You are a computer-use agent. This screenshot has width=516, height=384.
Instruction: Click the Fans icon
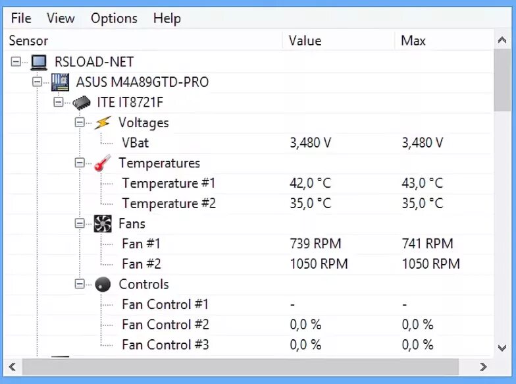tap(103, 224)
